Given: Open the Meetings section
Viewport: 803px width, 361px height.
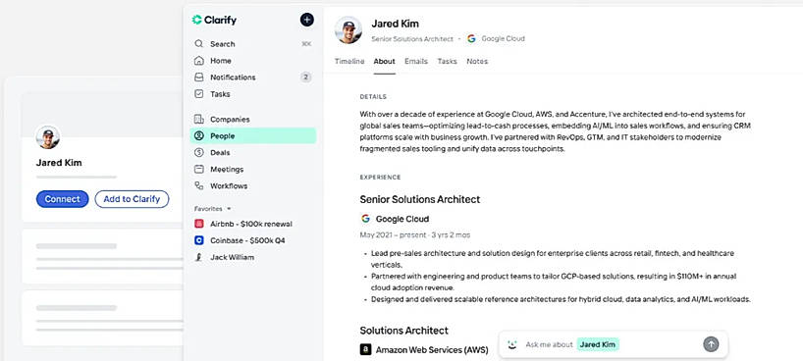Looking at the screenshot, I should click(x=253, y=169).
